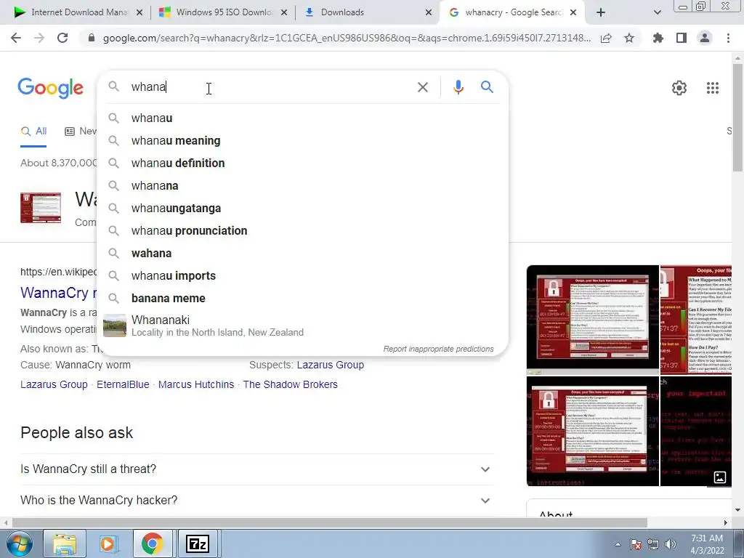
Task: Open more images via the image icon
Action: pyautogui.click(x=719, y=477)
